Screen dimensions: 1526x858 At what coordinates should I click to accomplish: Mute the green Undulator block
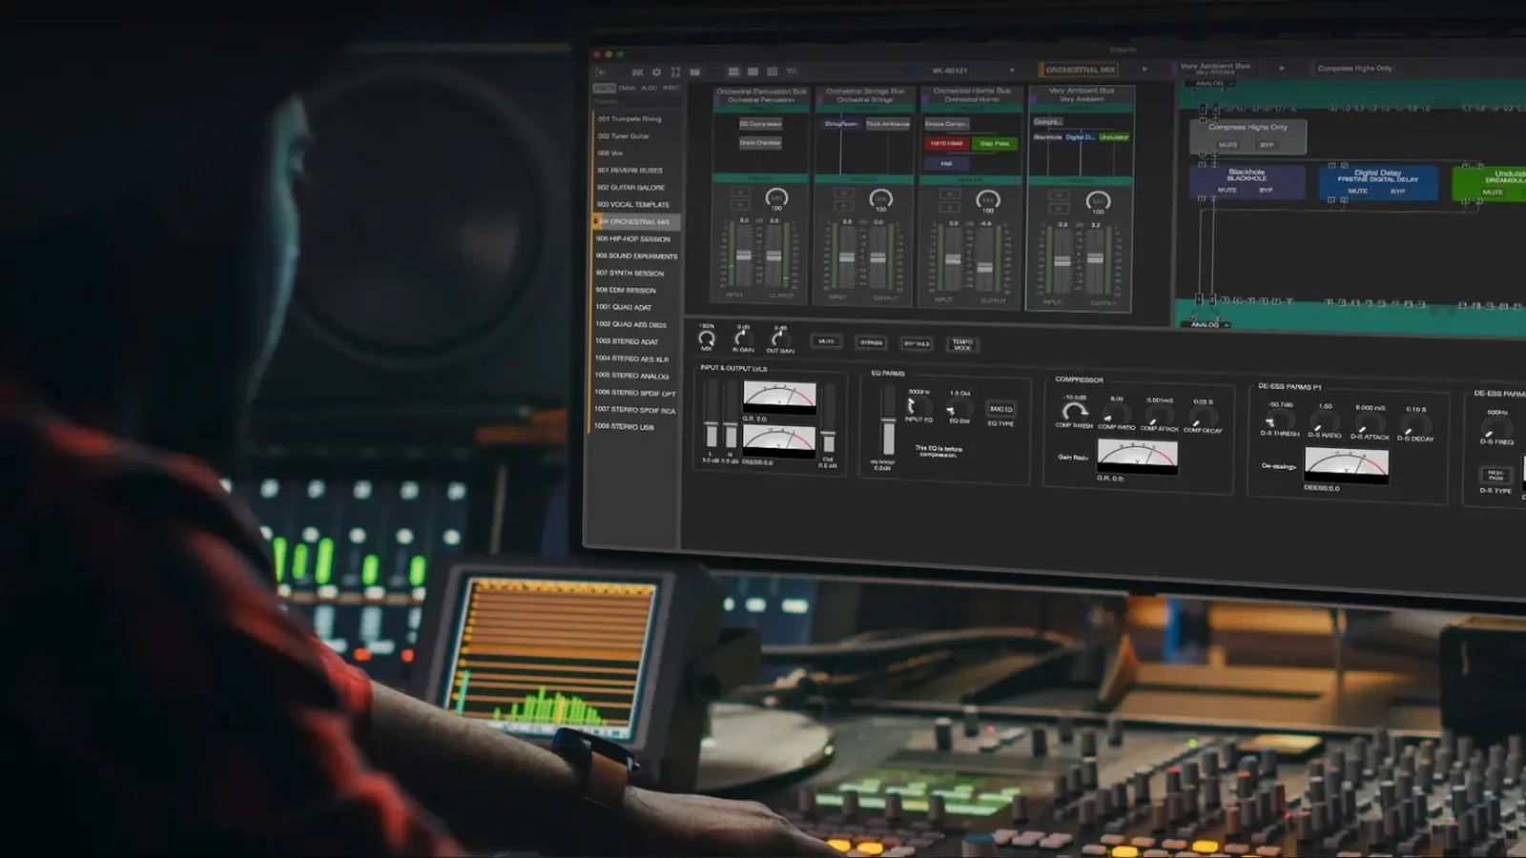pos(1493,193)
